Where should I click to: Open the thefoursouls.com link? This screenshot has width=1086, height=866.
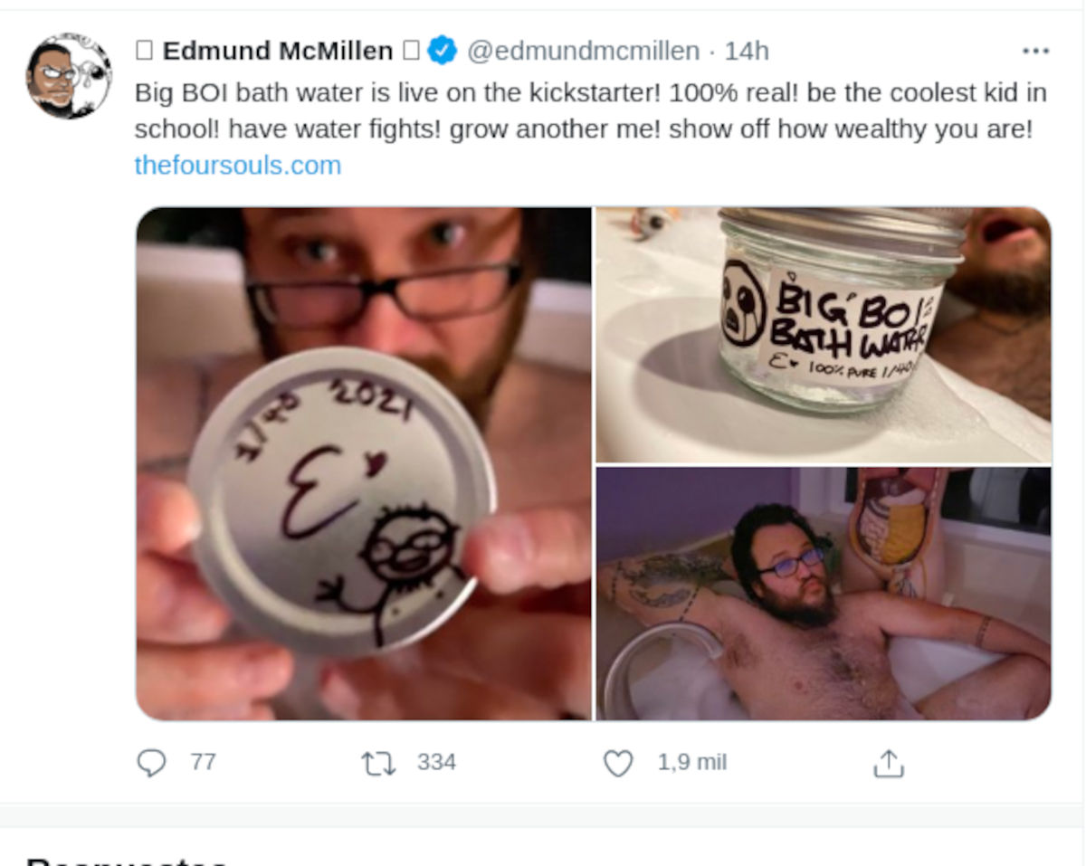(x=238, y=166)
